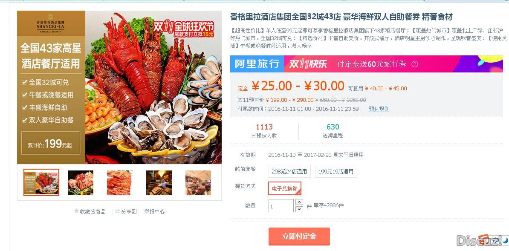Click the question mark icon after 旅行券
The image size is (509, 251).
coord(414,64)
